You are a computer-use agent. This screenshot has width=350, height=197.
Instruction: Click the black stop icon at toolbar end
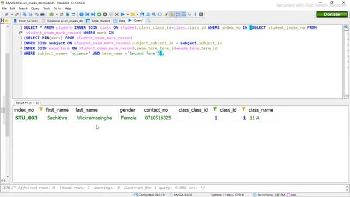tap(201, 14)
